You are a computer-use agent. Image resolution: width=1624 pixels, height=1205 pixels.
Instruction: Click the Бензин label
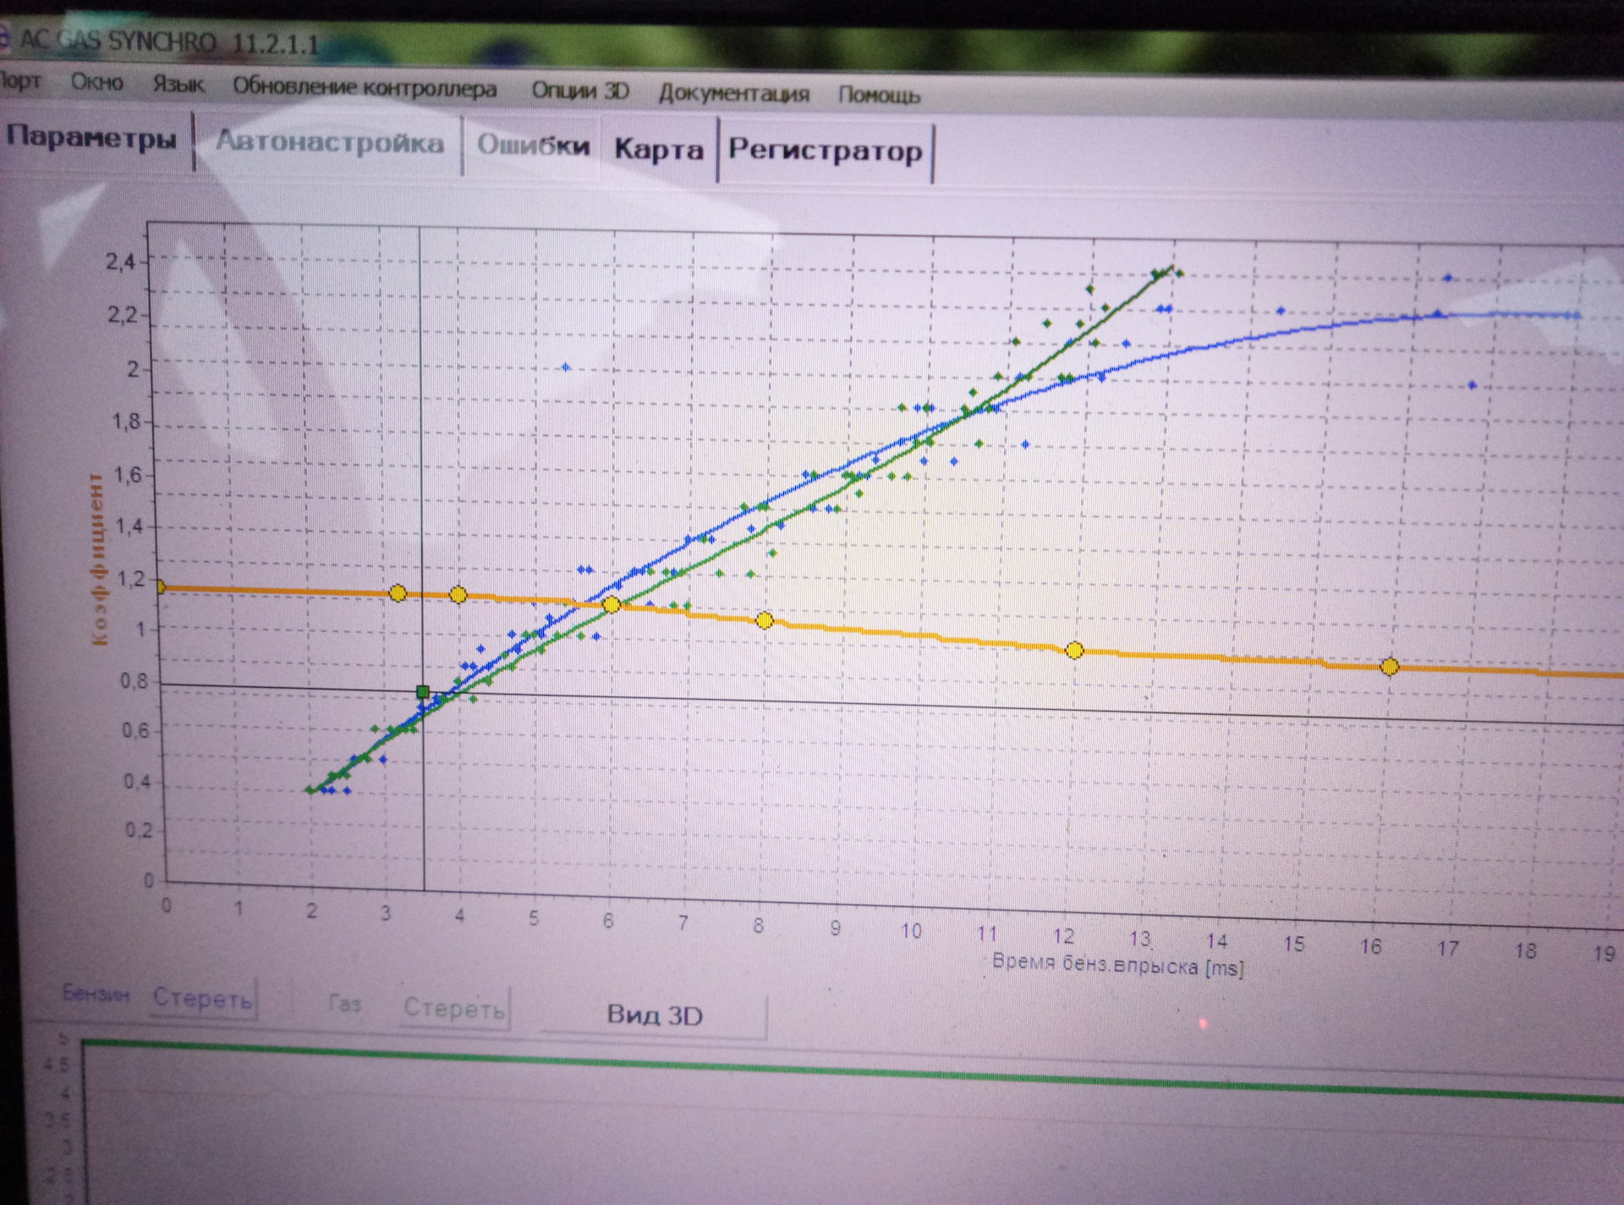tap(96, 993)
